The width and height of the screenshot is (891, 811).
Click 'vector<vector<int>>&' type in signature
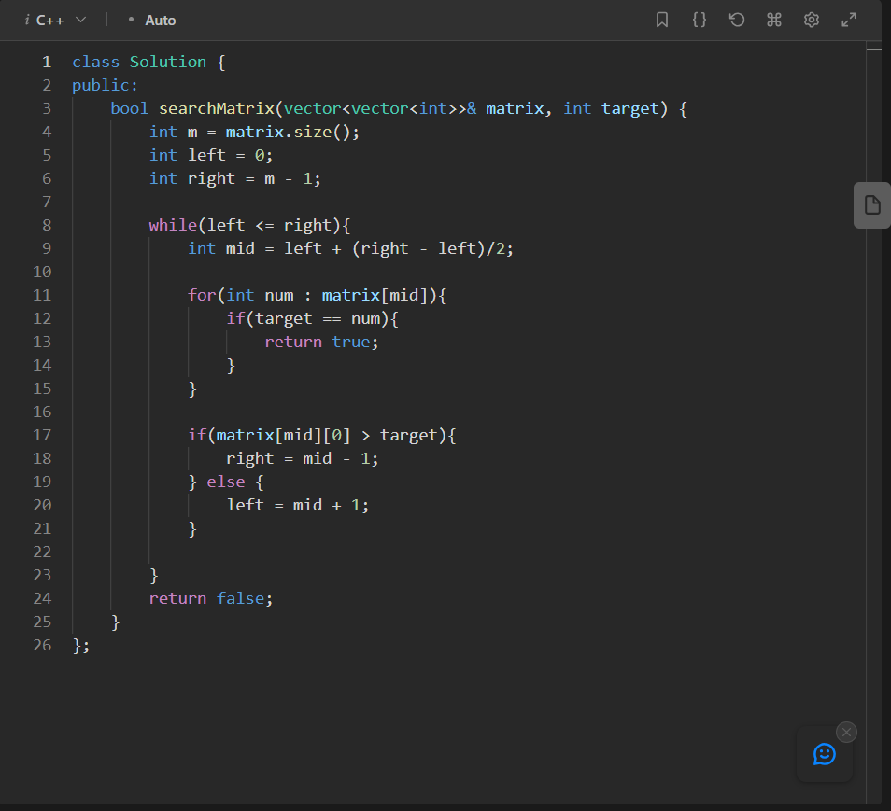click(x=380, y=108)
